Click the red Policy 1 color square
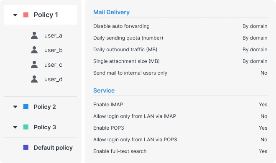The width and height of the screenshot is (276, 163). (26, 15)
